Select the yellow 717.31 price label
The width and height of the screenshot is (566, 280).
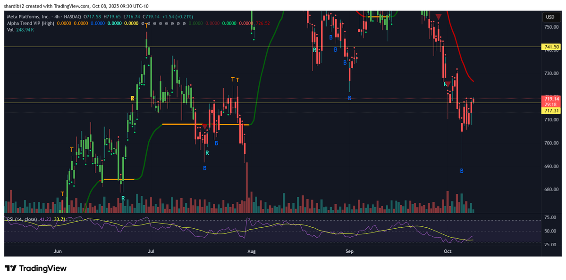pyautogui.click(x=551, y=111)
